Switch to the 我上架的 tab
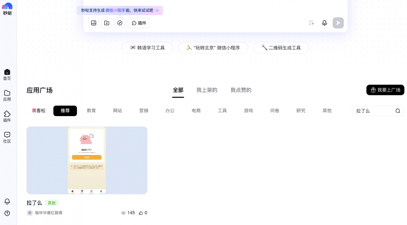The image size is (407, 225). tap(207, 90)
